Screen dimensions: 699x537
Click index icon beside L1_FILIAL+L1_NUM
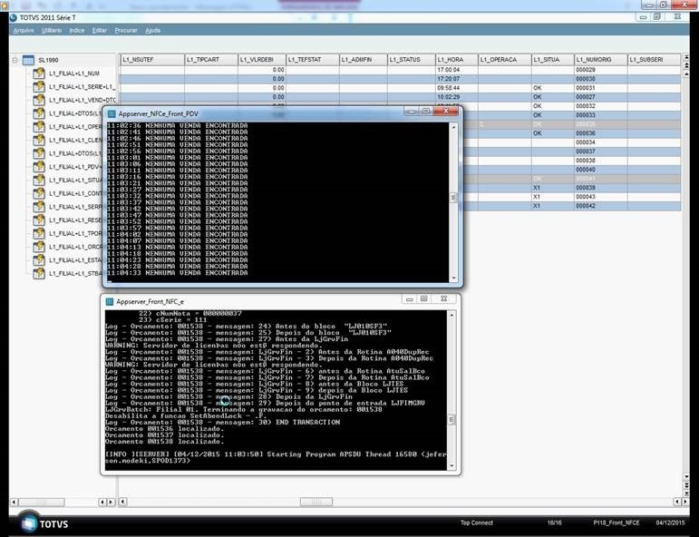39,73
